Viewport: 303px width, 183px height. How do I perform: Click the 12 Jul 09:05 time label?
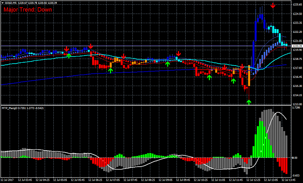(166, 180)
